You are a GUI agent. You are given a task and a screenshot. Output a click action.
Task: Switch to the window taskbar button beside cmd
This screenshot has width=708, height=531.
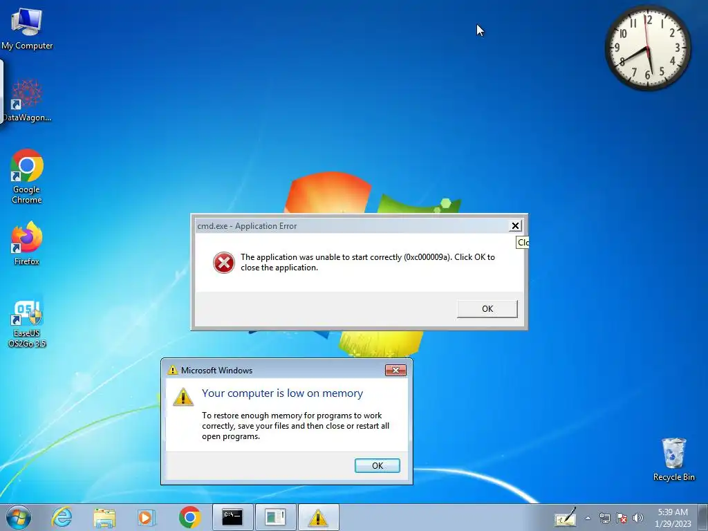click(x=275, y=517)
